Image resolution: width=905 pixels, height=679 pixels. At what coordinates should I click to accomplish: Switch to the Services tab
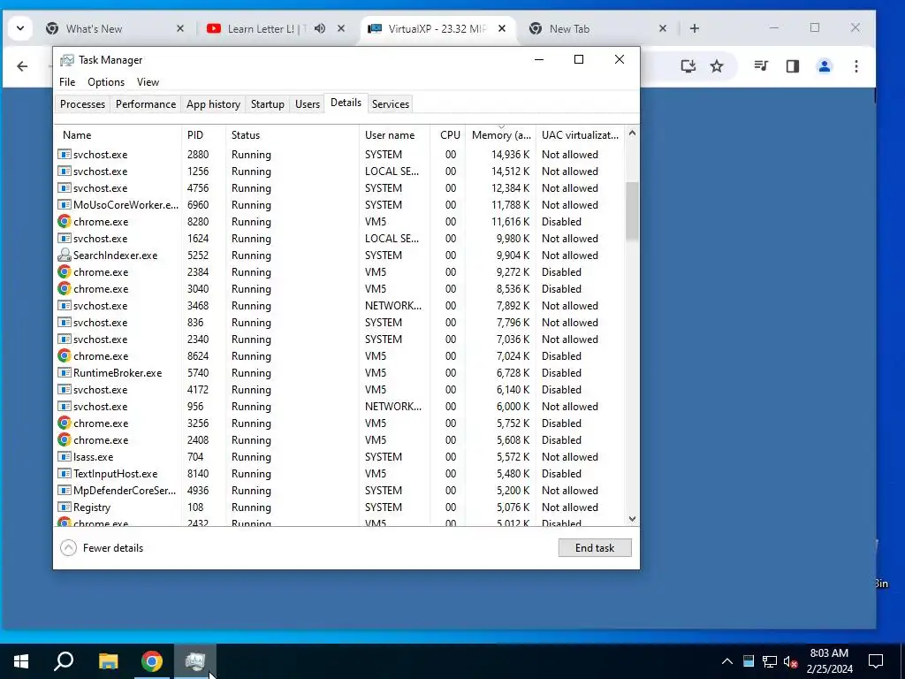point(390,104)
